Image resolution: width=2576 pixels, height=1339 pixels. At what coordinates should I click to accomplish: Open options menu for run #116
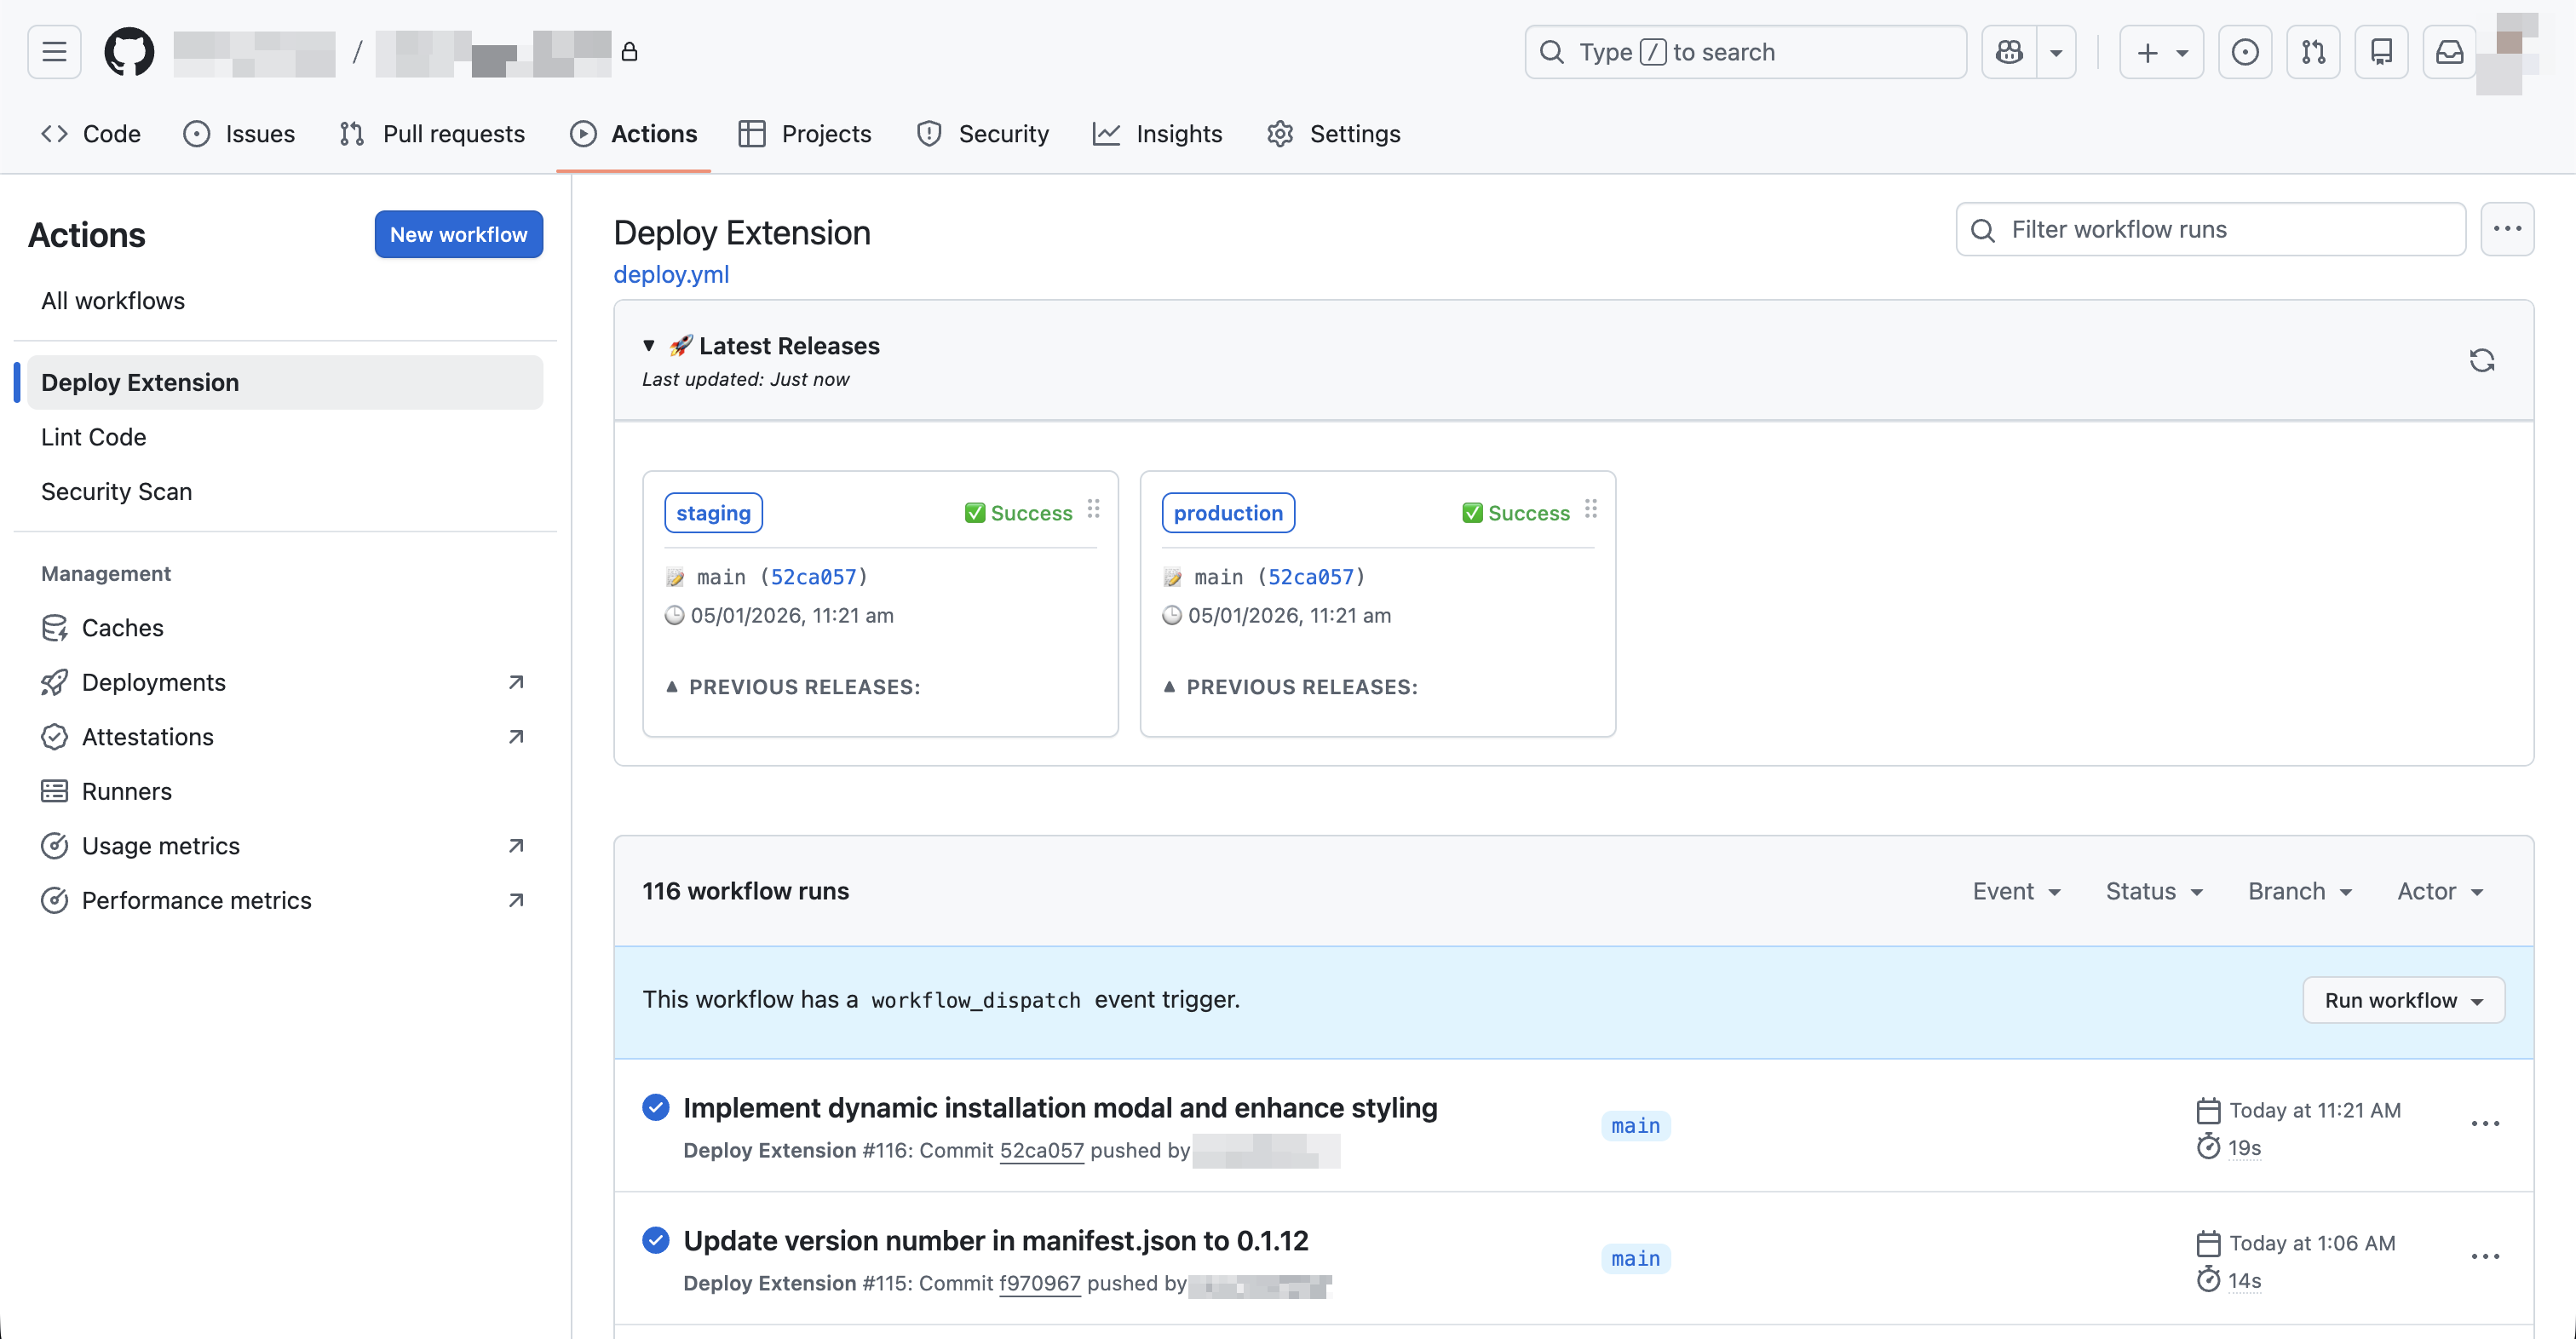(2486, 1124)
